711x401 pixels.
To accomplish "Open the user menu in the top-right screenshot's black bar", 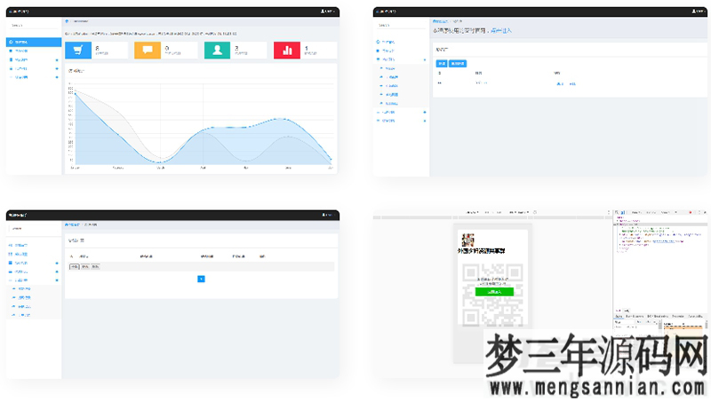I will 699,12.
